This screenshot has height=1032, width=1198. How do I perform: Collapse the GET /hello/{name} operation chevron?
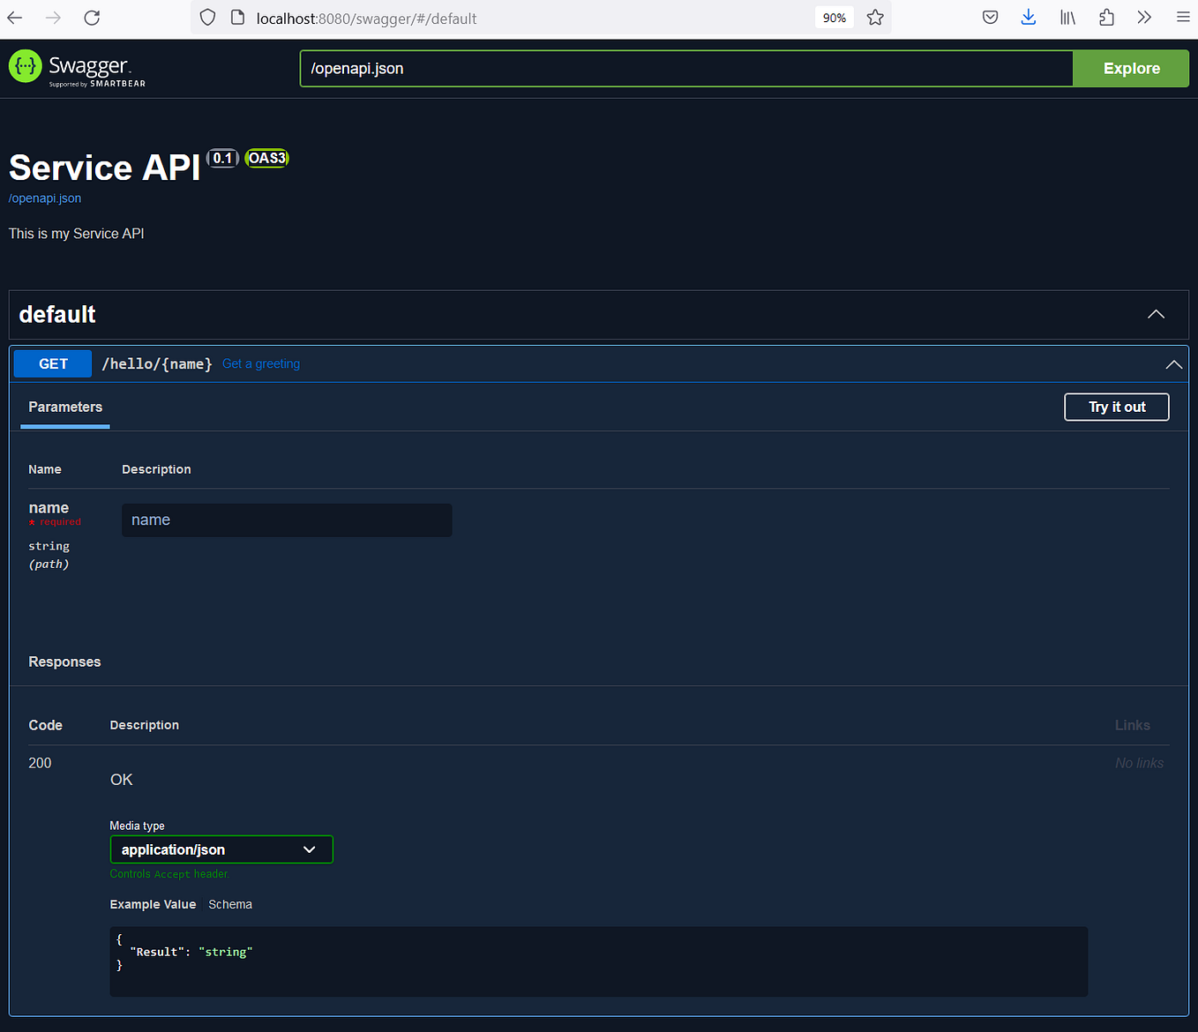(x=1173, y=364)
